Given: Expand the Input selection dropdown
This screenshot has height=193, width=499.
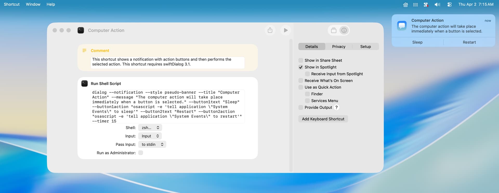Looking at the screenshot, I should pos(150,136).
